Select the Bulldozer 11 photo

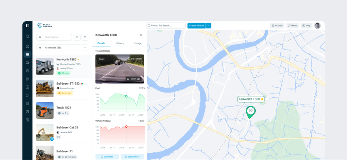tap(45, 153)
